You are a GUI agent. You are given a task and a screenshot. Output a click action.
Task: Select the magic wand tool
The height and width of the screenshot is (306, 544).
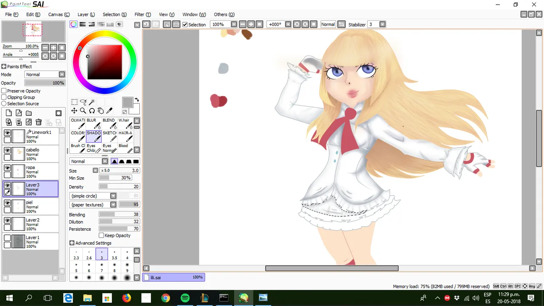tap(92, 102)
